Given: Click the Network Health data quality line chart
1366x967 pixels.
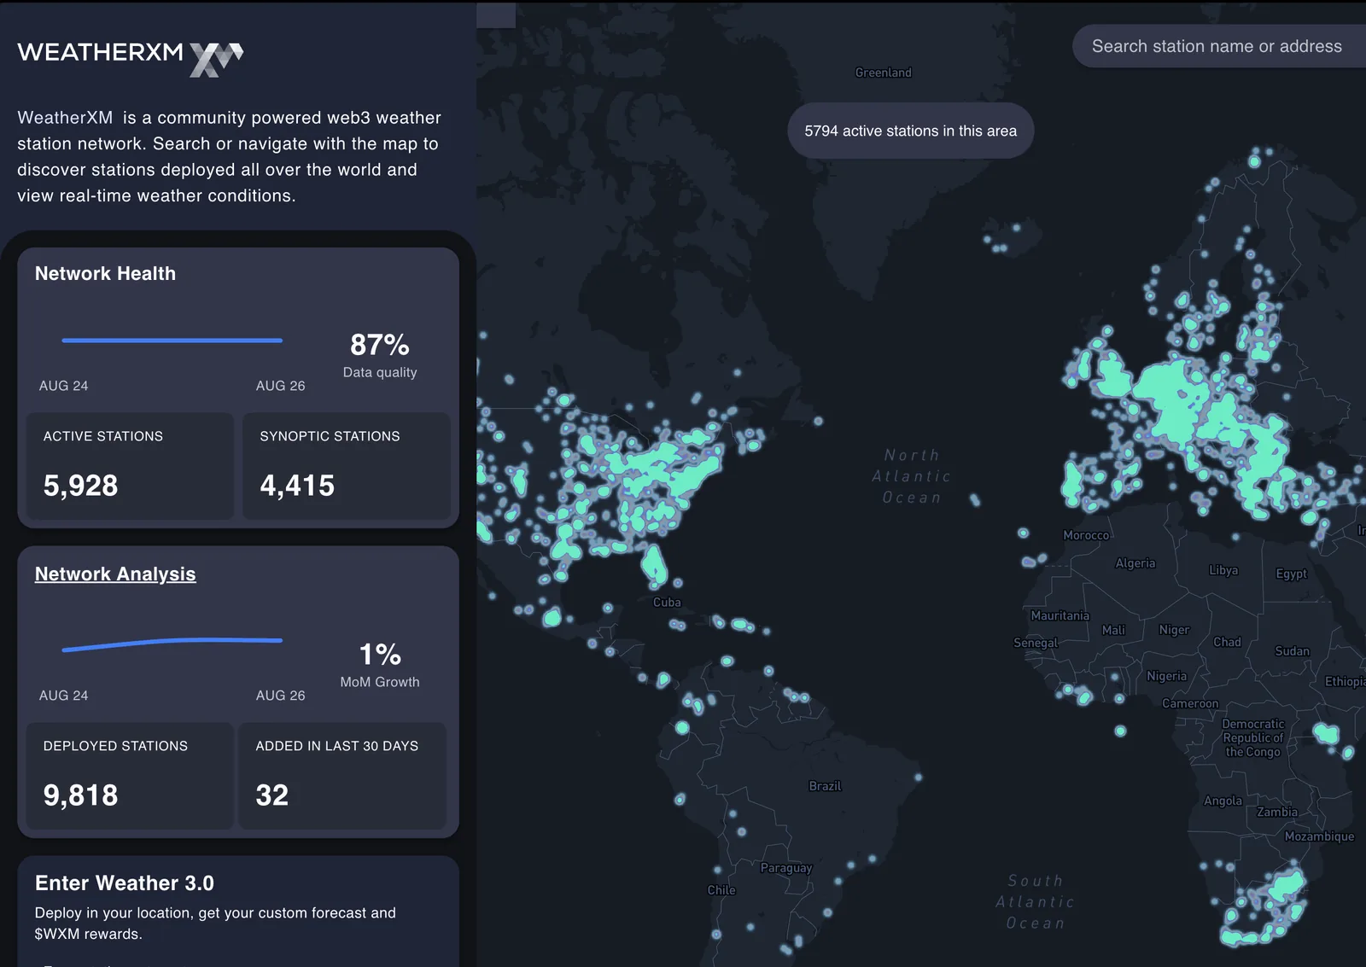Looking at the screenshot, I should click(x=172, y=341).
